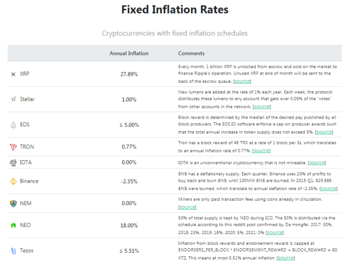Click the orange Binance logo icon

13,181
